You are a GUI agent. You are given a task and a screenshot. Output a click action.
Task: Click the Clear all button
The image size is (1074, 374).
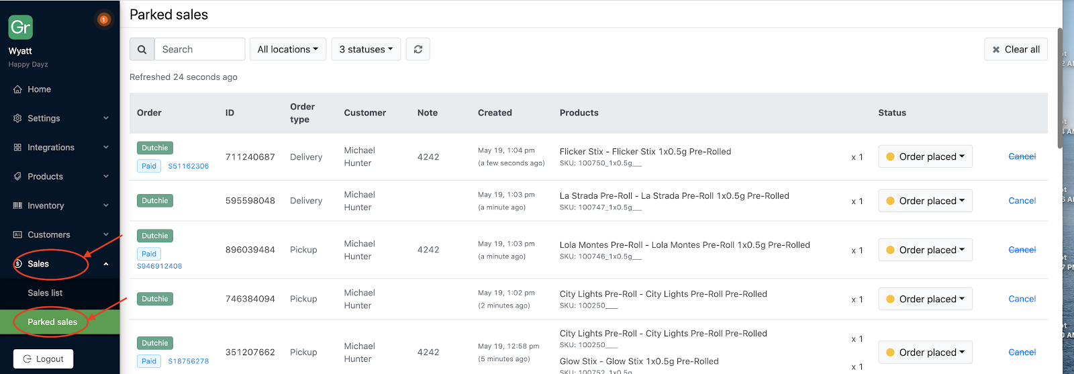1016,49
